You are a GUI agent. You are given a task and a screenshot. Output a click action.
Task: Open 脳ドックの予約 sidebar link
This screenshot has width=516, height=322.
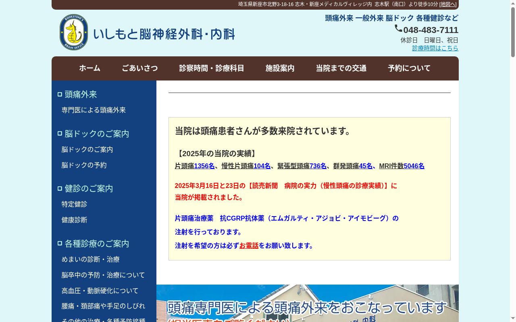84,165
